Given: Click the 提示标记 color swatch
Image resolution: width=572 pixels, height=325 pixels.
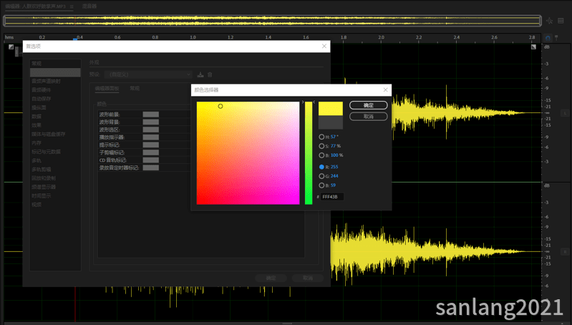Looking at the screenshot, I should [150, 145].
